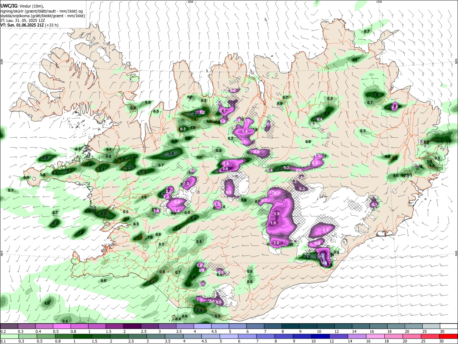
Task: Pick the upper scale swatch between 12 and 14
Action: pos(343,326)
